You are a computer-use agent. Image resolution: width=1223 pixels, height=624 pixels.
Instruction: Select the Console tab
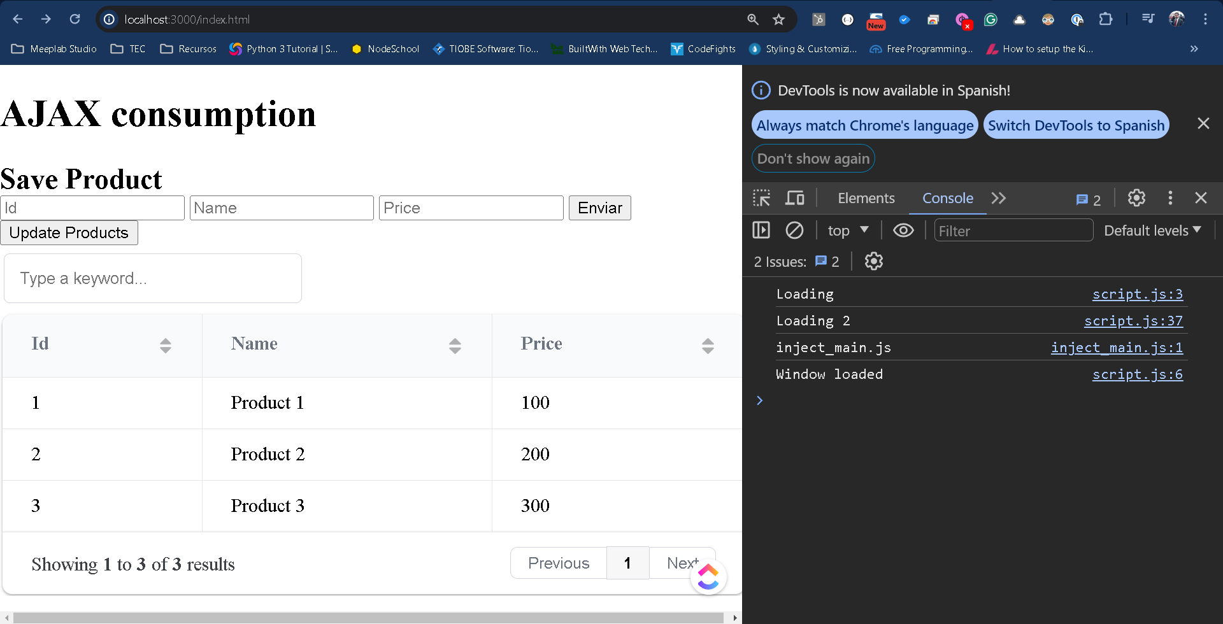(x=947, y=198)
